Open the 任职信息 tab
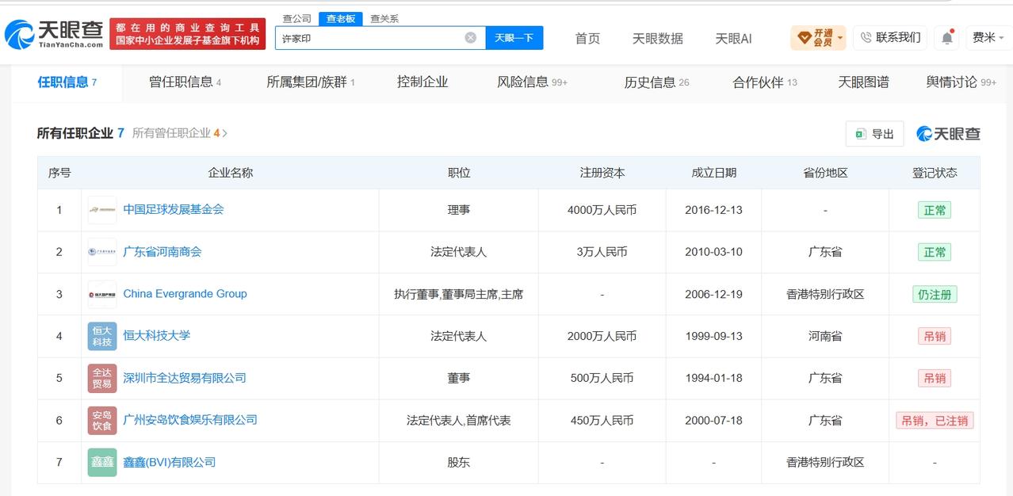Screen dimensions: 1013x496 tap(67, 82)
